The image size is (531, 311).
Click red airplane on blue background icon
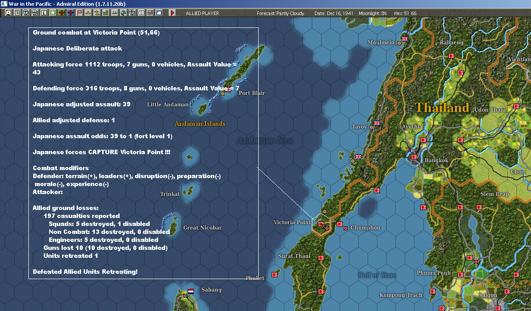click(70, 13)
